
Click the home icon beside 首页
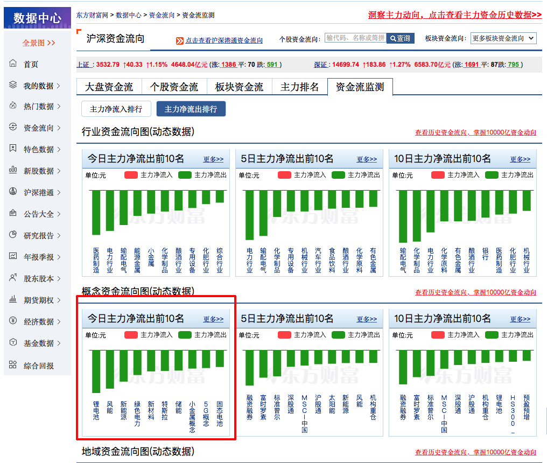click(13, 64)
